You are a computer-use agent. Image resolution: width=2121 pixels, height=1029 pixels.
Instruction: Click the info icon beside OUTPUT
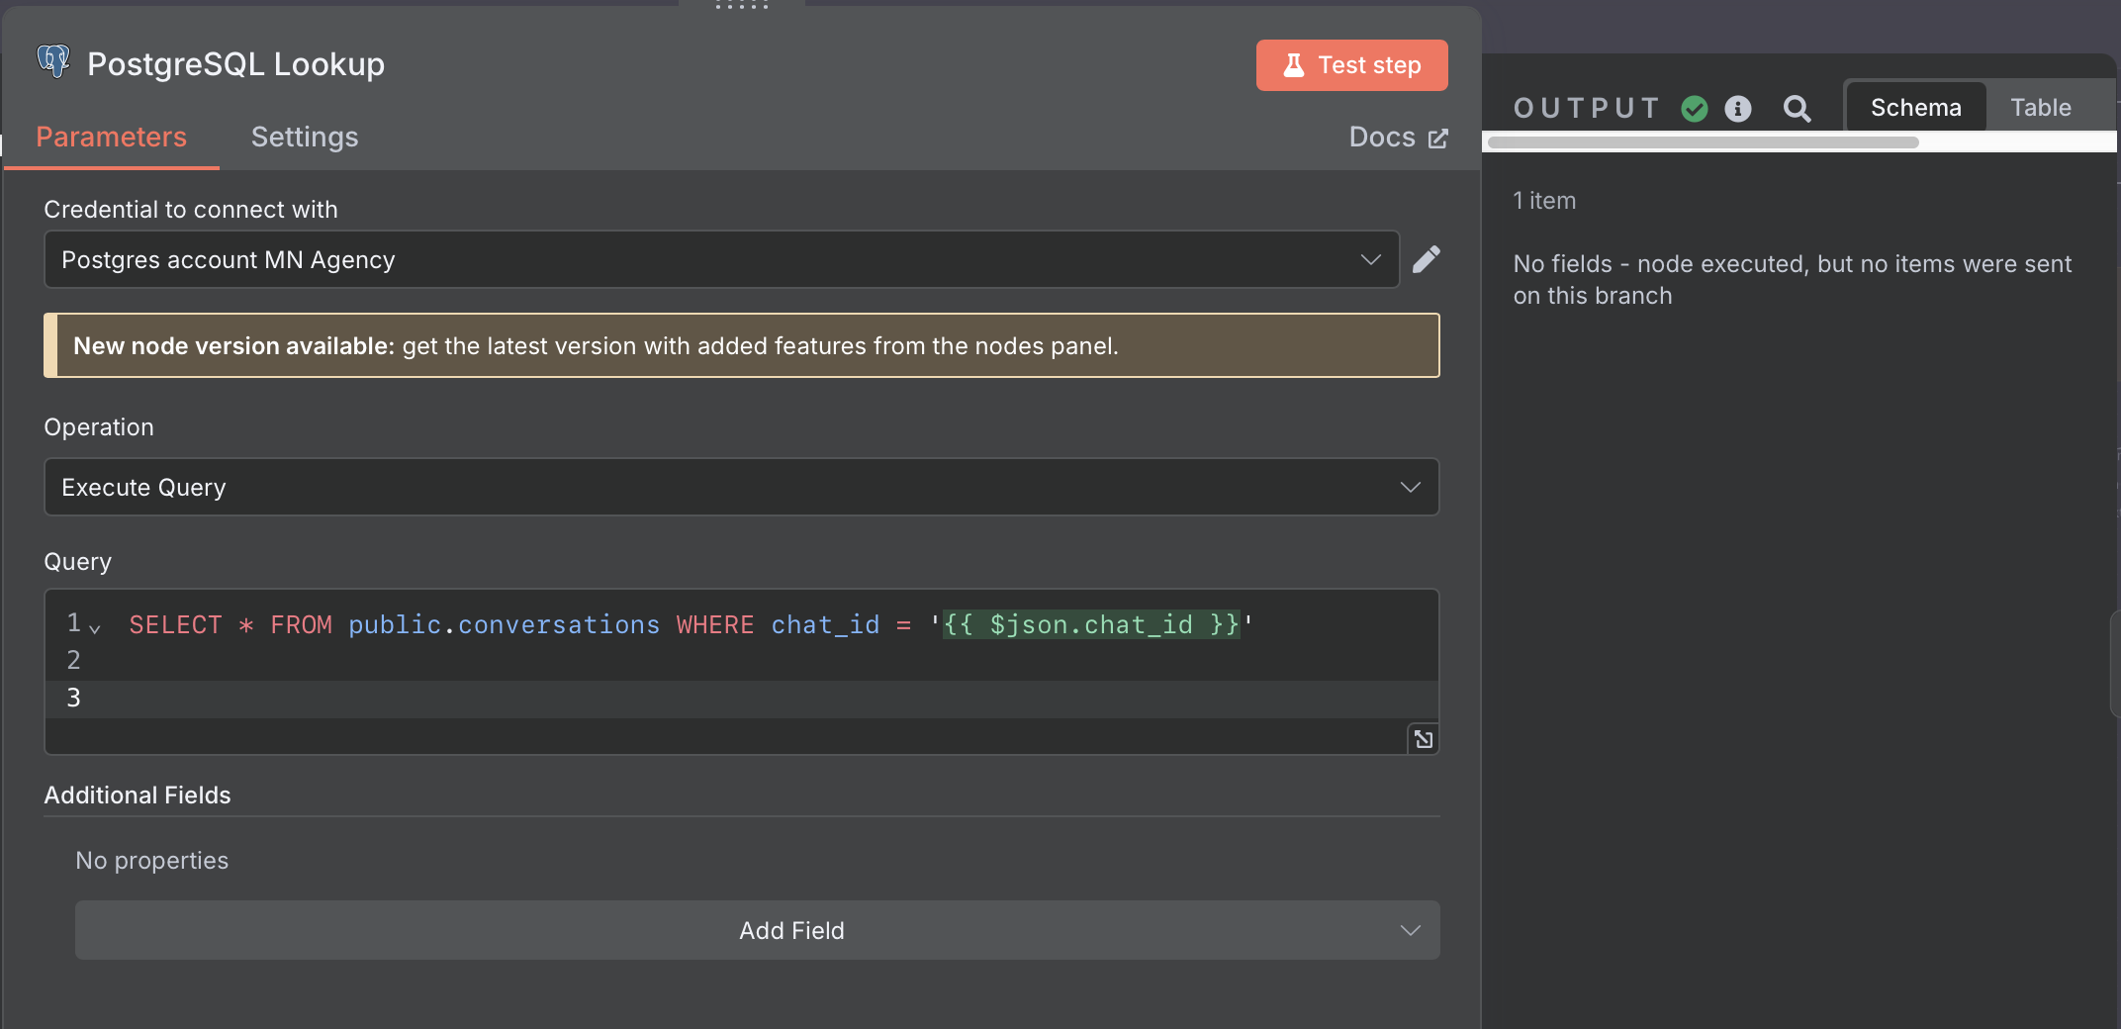click(x=1738, y=109)
